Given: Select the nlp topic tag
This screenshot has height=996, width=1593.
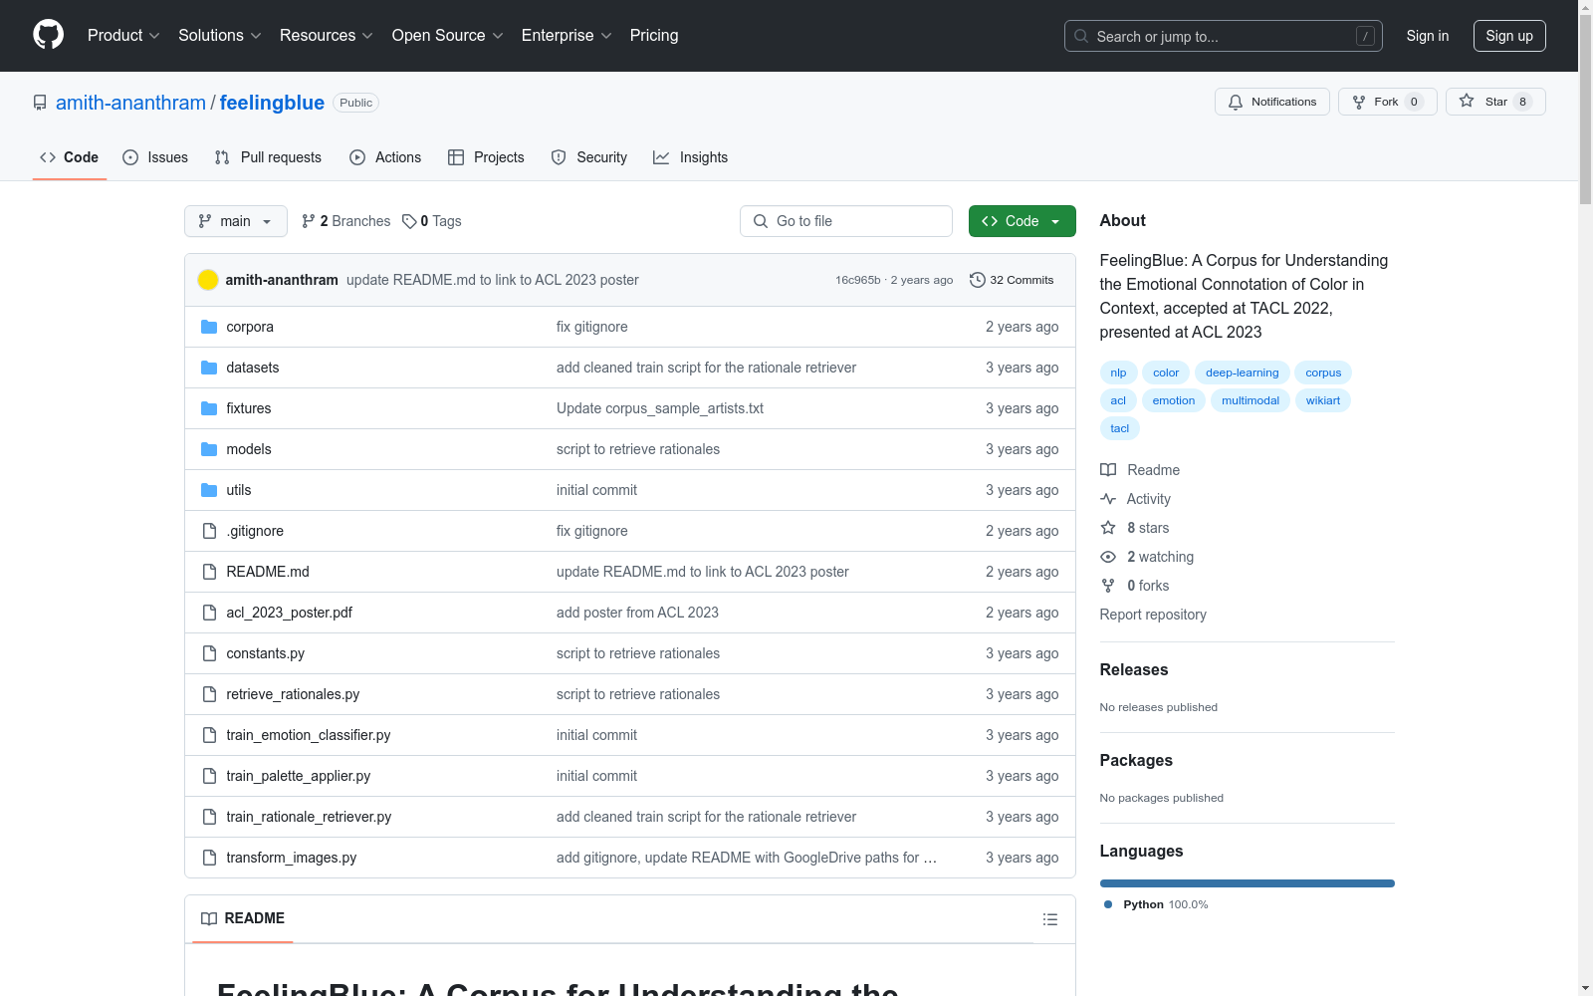Looking at the screenshot, I should pyautogui.click(x=1119, y=373).
